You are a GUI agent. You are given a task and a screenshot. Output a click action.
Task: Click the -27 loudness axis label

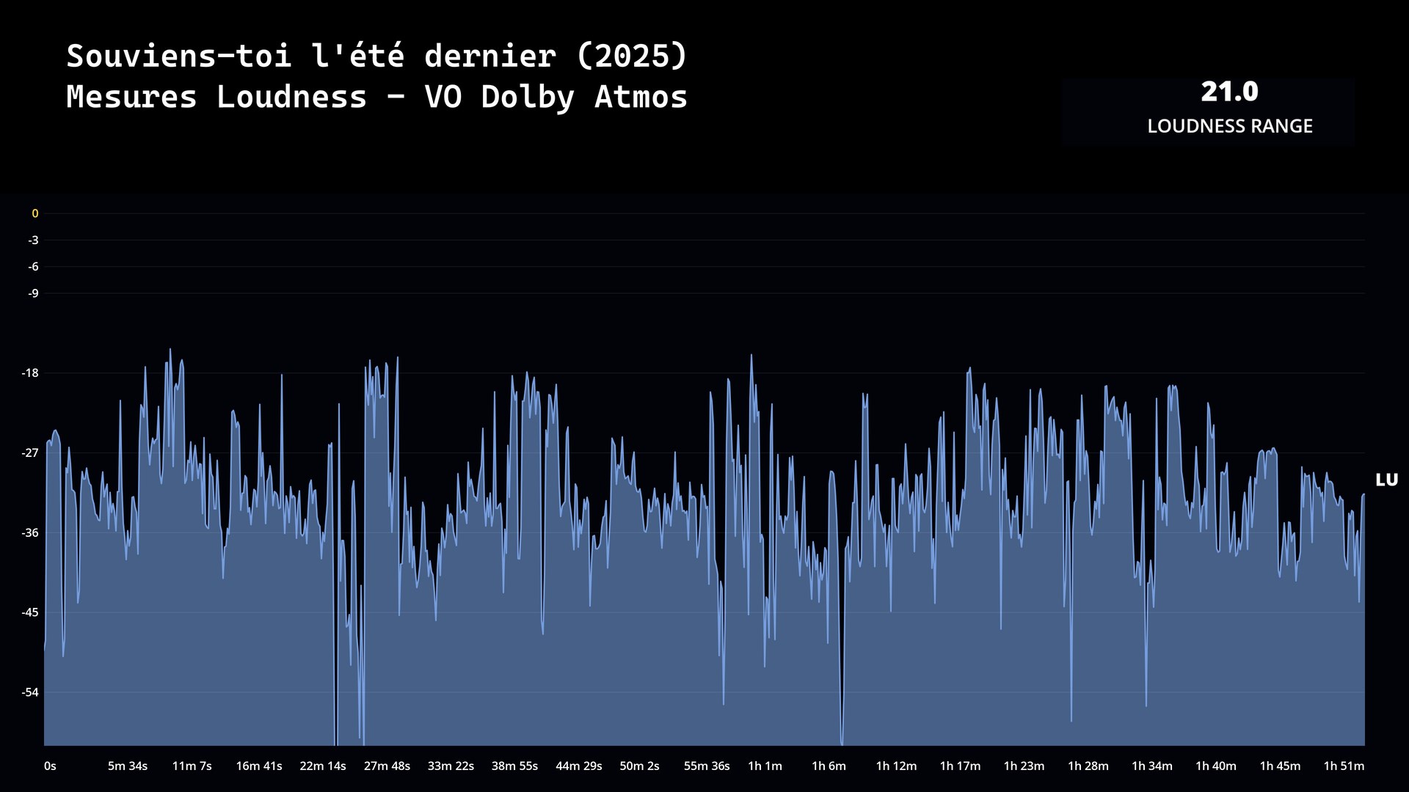[30, 453]
